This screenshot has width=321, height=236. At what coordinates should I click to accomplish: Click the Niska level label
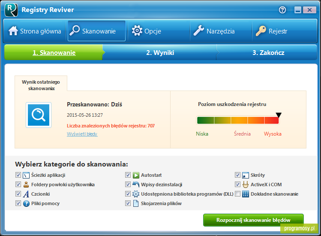202,134
